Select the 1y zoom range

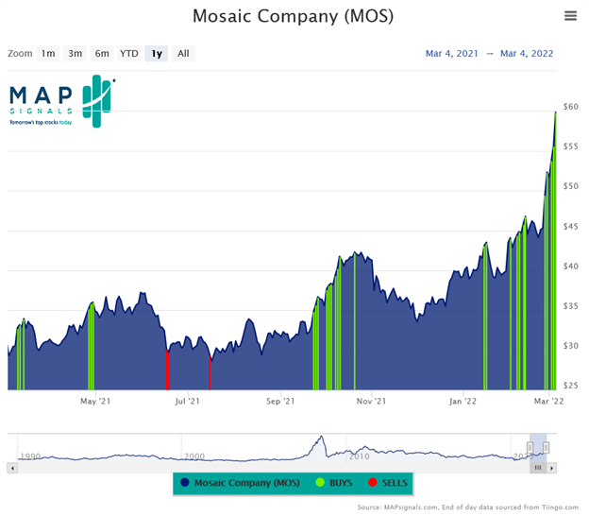tap(157, 54)
